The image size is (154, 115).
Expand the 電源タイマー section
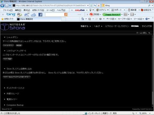[x=4, y=99]
